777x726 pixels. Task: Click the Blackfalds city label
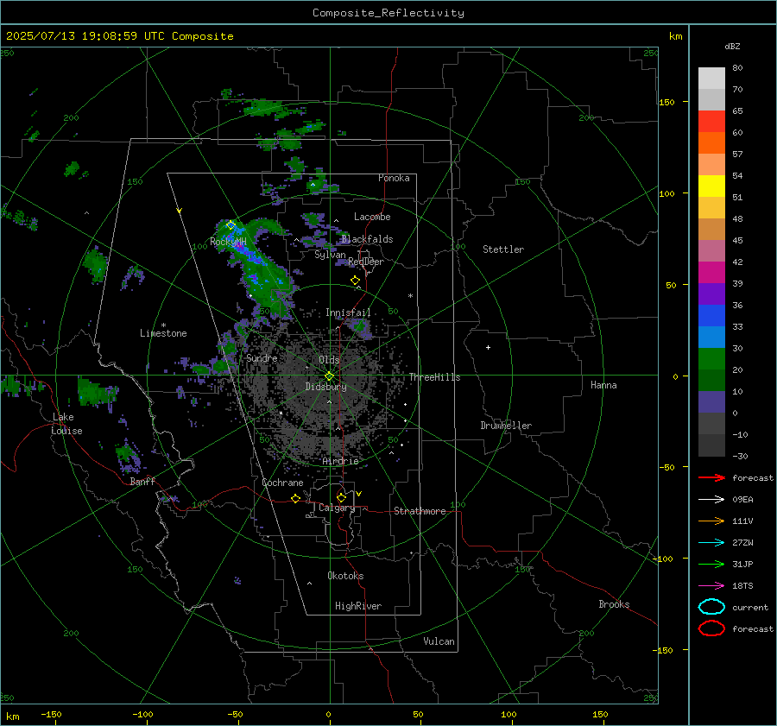(x=367, y=239)
